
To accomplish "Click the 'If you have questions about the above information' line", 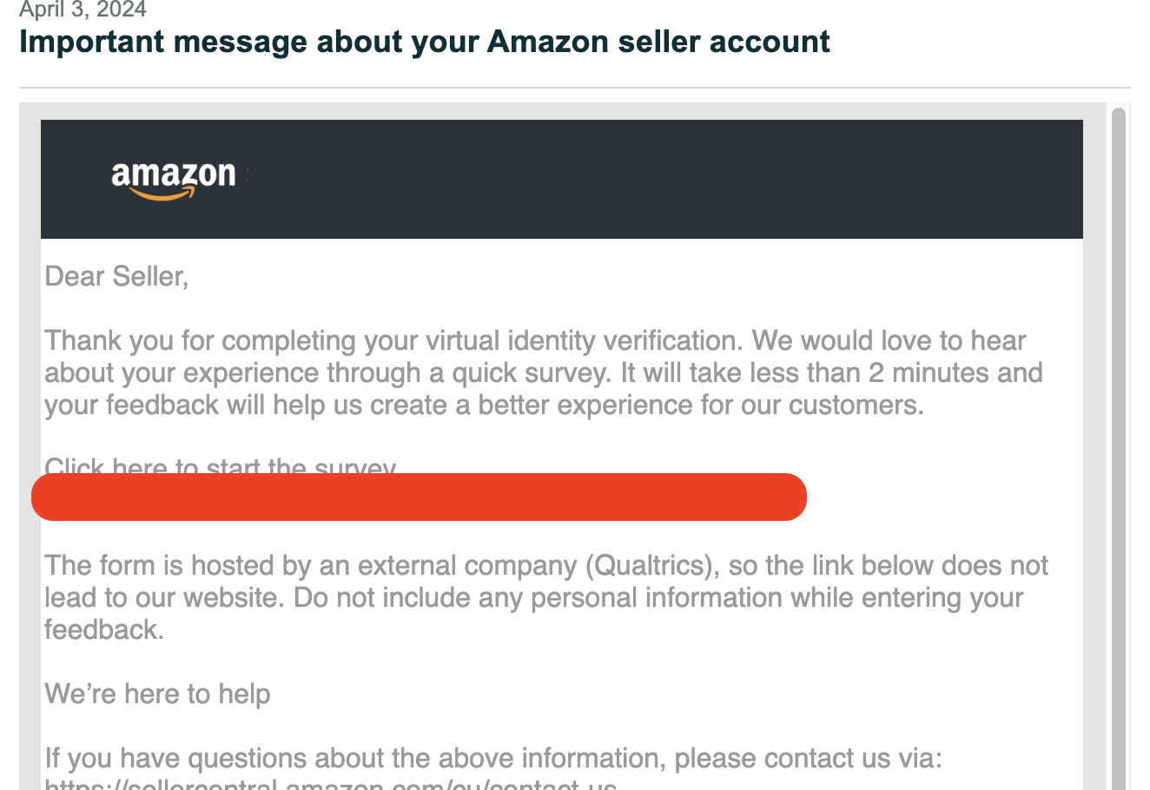I will tap(493, 758).
